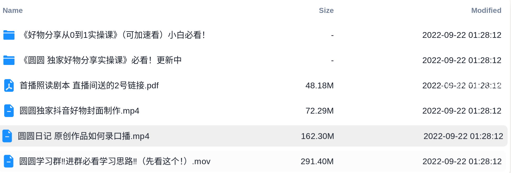Sort the list by Name column header
This screenshot has width=511, height=173.
[13, 11]
